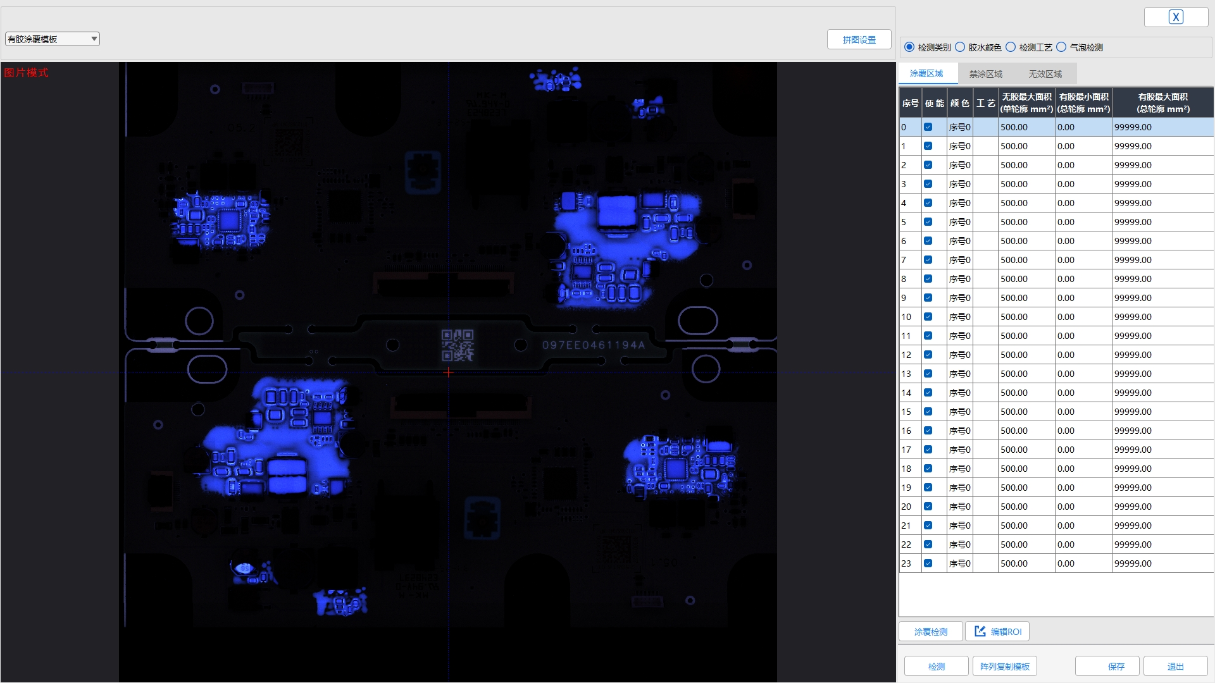Image resolution: width=1215 pixels, height=683 pixels.
Task: Toggle the enable checkbox in row 0
Action: click(x=928, y=127)
